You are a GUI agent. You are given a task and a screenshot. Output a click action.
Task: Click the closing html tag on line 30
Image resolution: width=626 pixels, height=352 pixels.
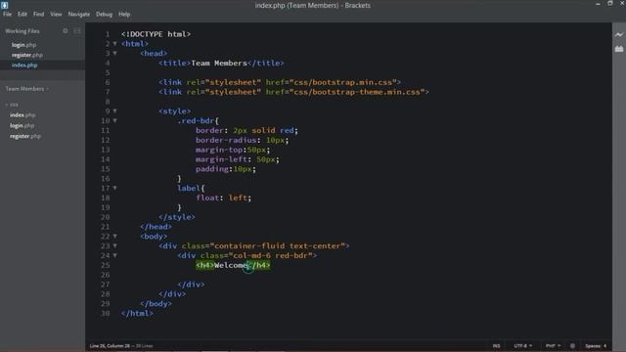(137, 313)
